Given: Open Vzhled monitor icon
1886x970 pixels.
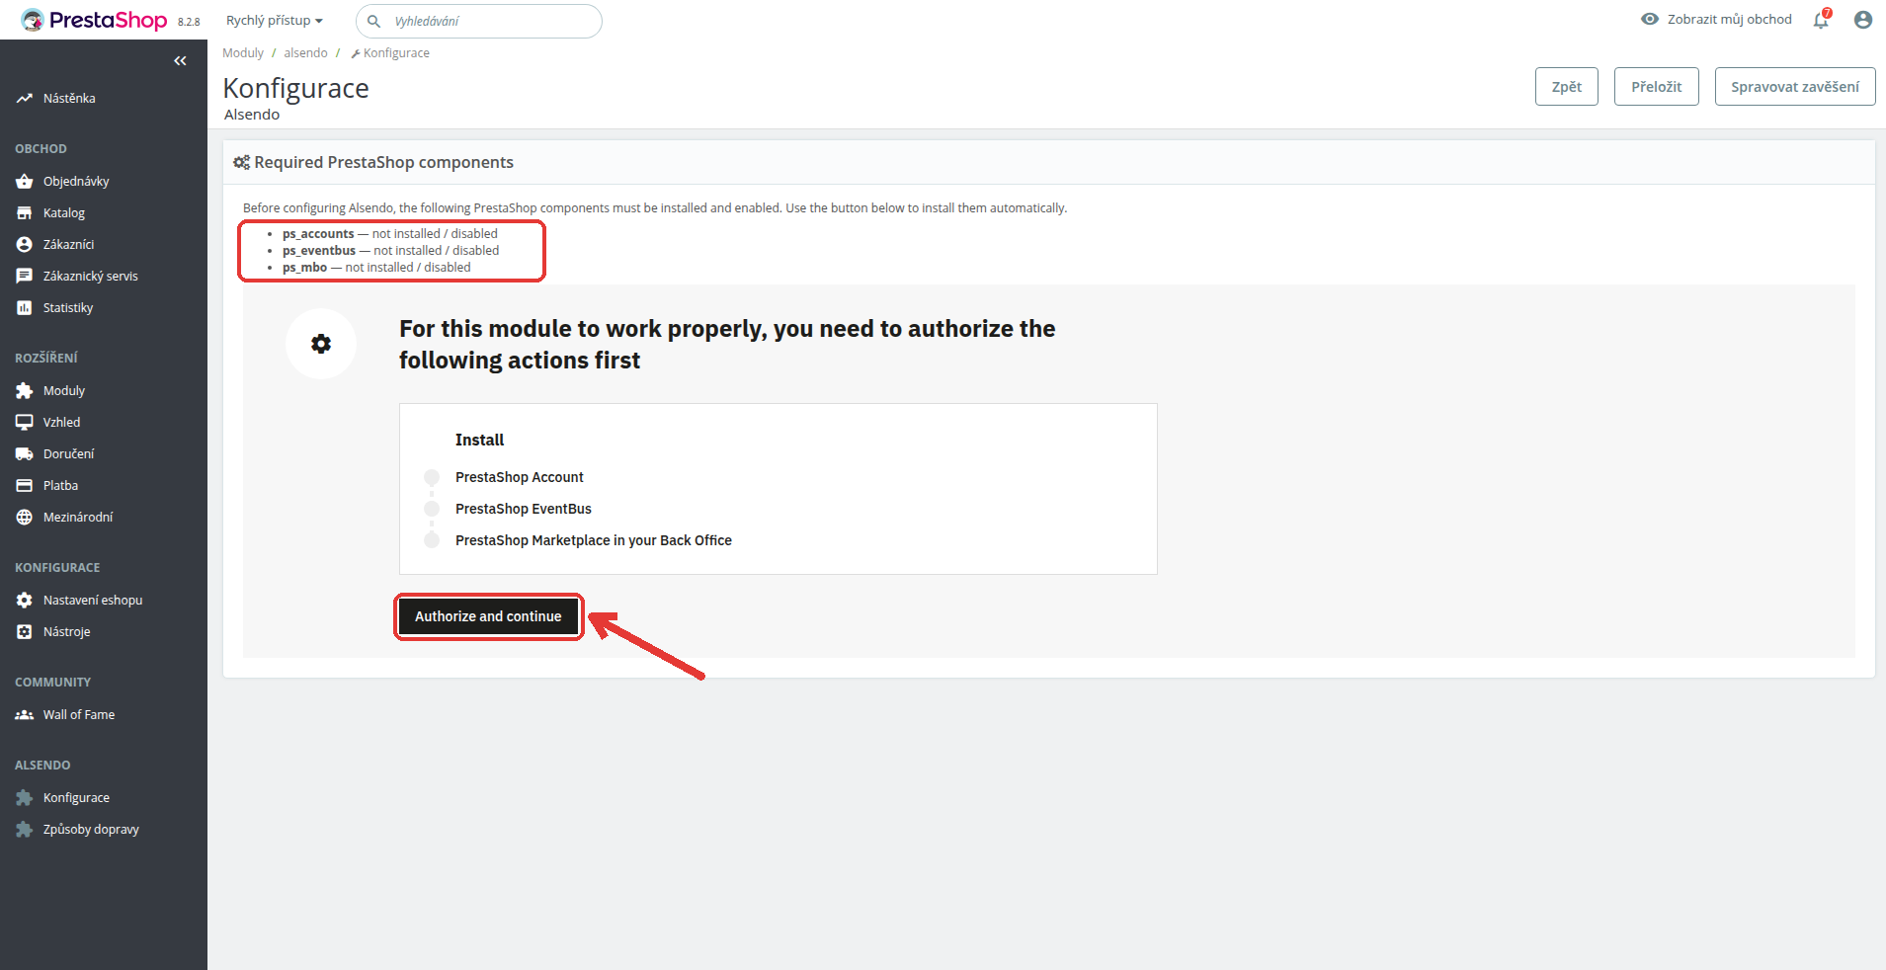Looking at the screenshot, I should pyautogui.click(x=25, y=423).
